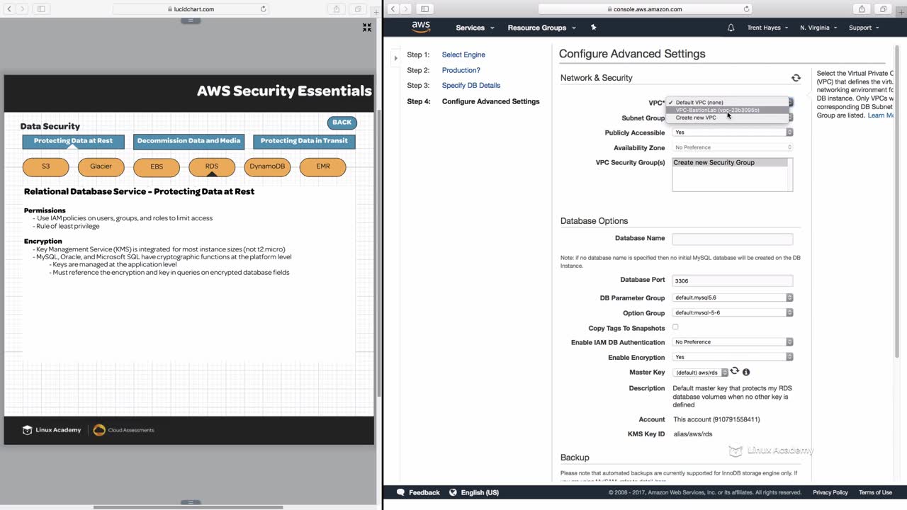The width and height of the screenshot is (907, 510).
Task: Open the Trent Hayes account menu
Action: (767, 28)
